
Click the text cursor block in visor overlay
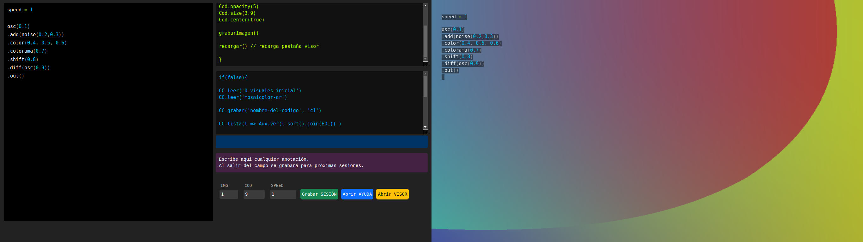click(443, 77)
